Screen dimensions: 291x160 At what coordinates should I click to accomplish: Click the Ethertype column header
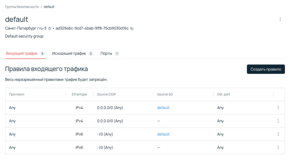[x=79, y=94]
